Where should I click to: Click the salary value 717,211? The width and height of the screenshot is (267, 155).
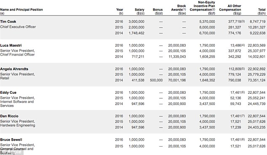(x=138, y=57)
